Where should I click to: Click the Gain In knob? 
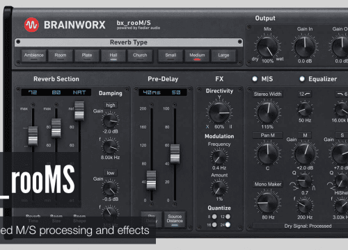pyautogui.click(x=305, y=47)
